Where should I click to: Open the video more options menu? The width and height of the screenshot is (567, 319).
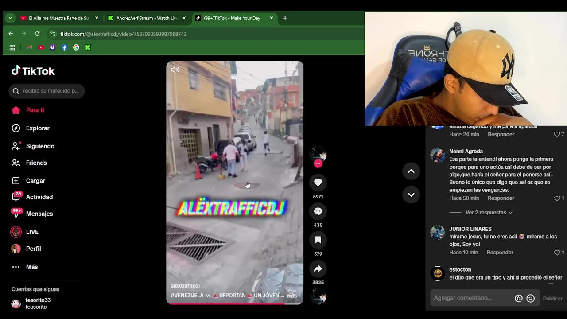click(x=293, y=70)
